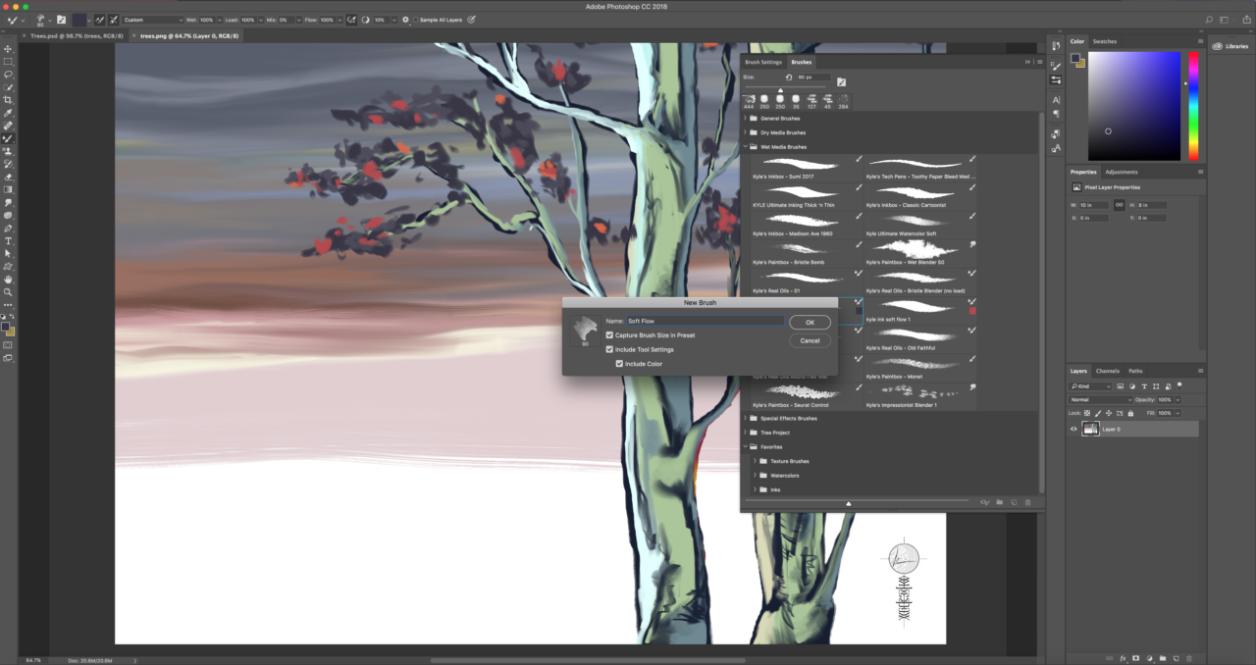Select the Move tool
The width and height of the screenshot is (1256, 665).
point(8,49)
